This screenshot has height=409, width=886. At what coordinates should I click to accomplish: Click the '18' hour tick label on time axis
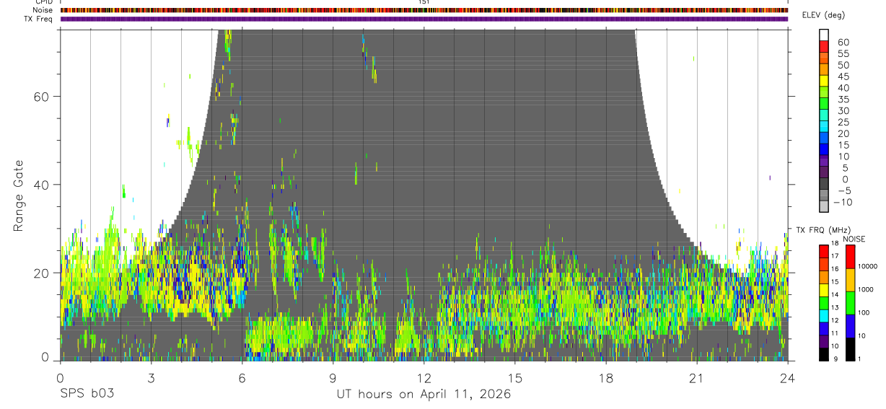(x=606, y=378)
